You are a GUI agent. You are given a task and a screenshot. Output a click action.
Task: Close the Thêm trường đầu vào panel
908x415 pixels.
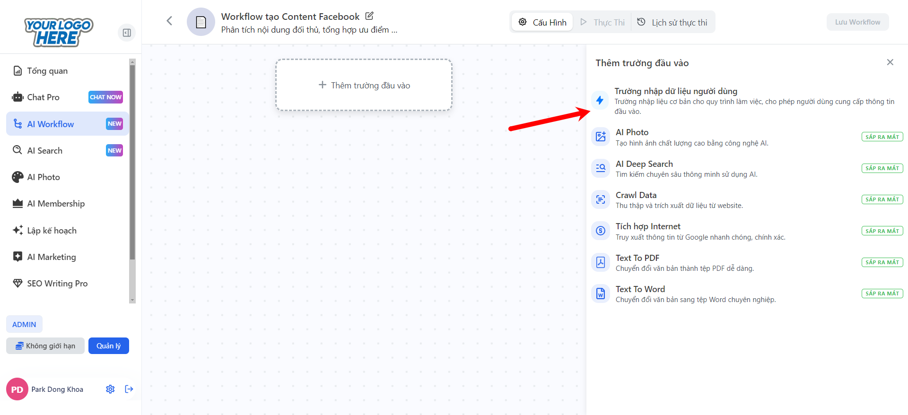click(x=890, y=62)
